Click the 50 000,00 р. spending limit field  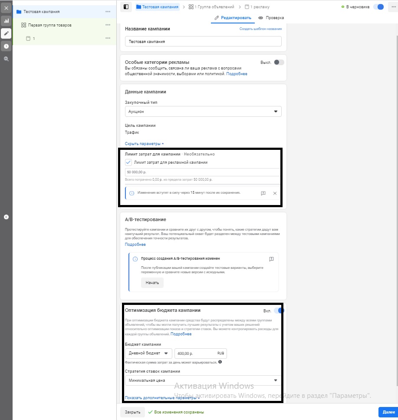203,172
